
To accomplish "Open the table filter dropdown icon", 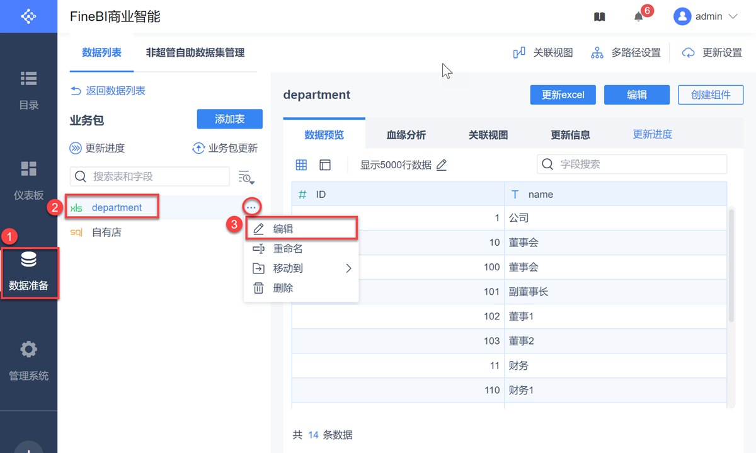I will [x=246, y=177].
